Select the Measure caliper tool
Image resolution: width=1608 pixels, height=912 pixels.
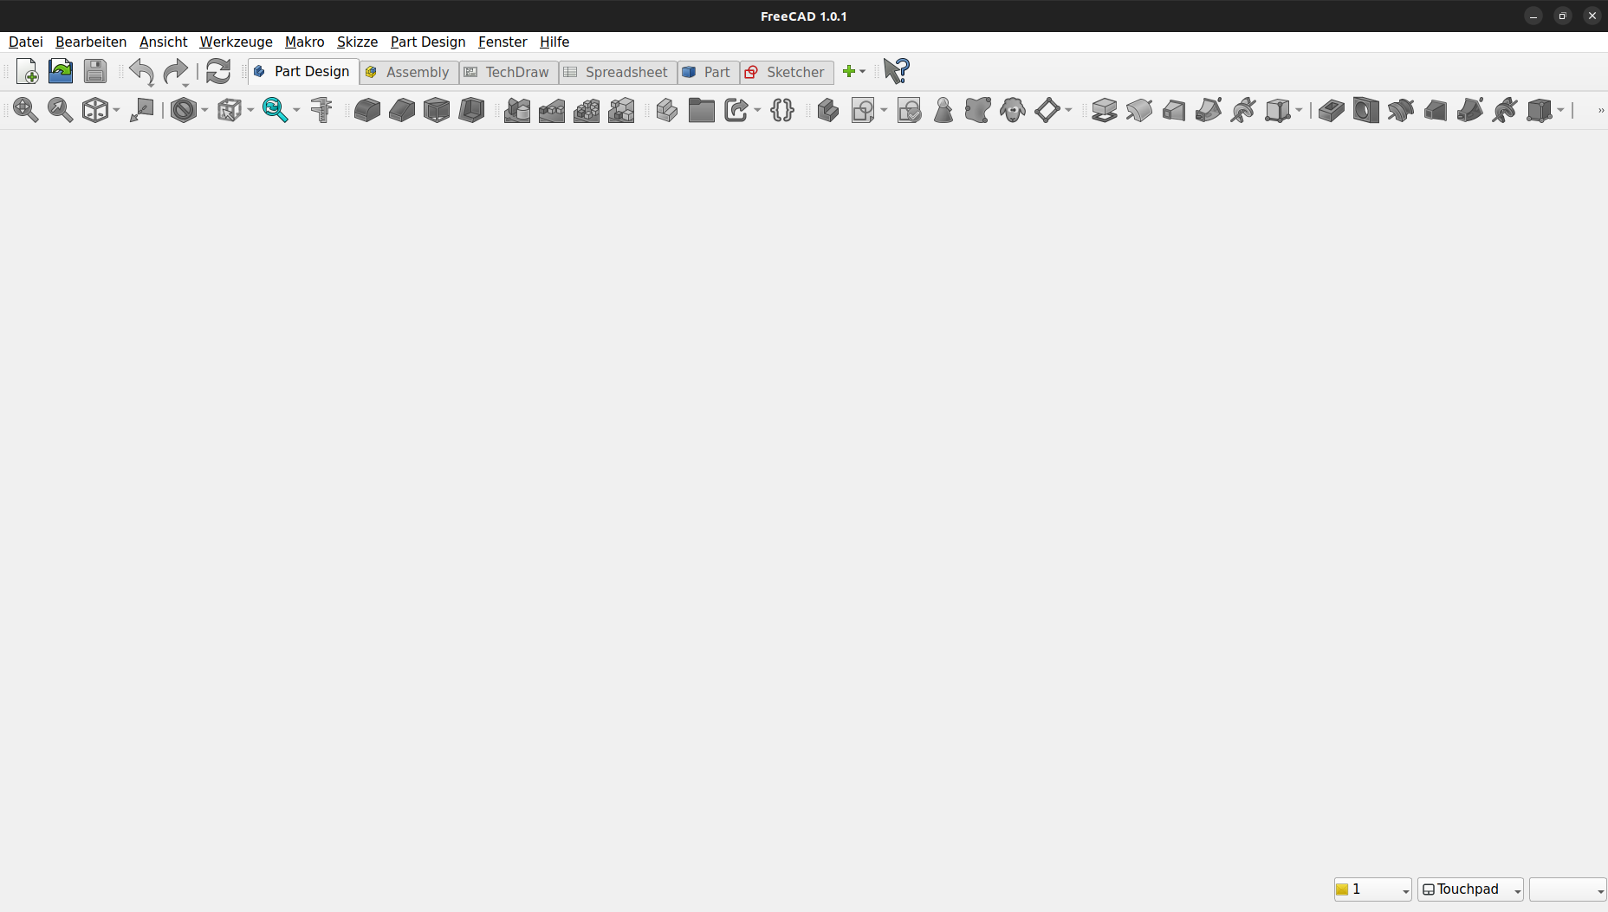pos(321,110)
